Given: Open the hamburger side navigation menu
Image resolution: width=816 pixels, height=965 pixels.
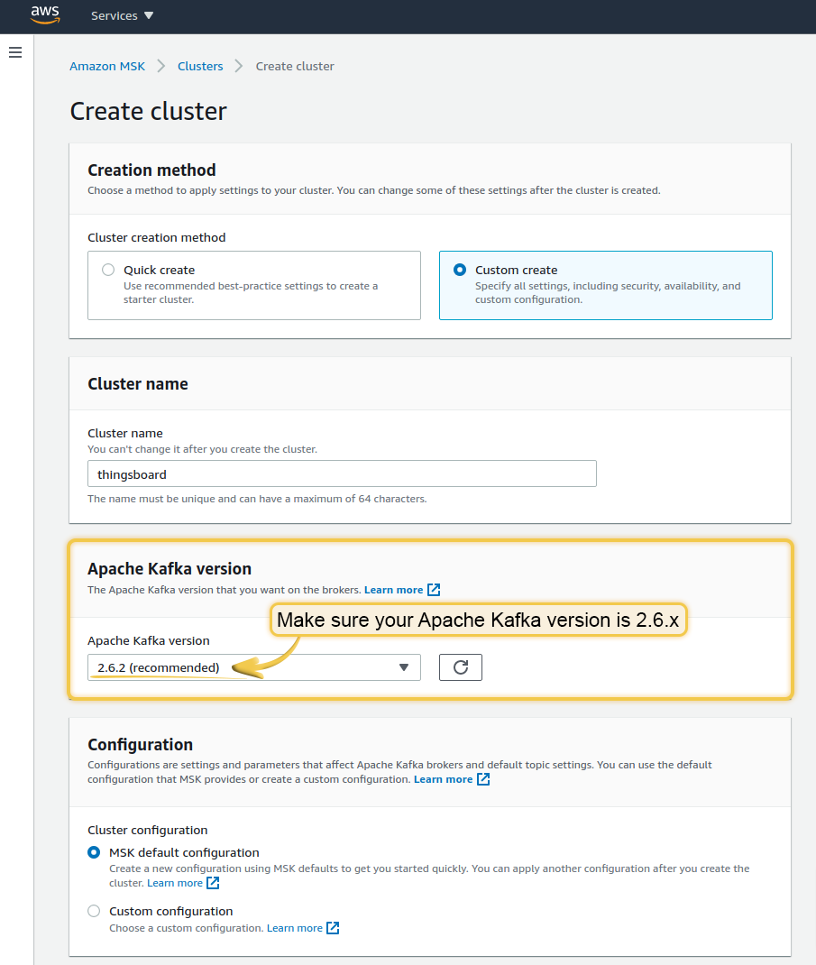Looking at the screenshot, I should (x=15, y=53).
